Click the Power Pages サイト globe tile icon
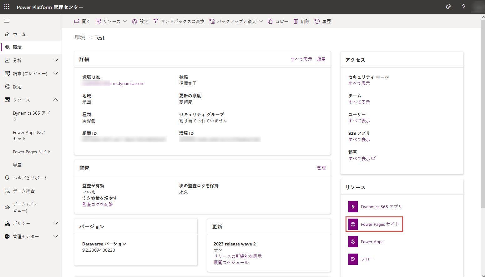485x277 pixels. pos(353,224)
